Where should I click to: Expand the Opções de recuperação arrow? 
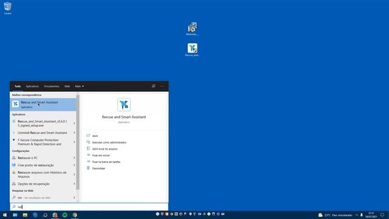pos(74,184)
